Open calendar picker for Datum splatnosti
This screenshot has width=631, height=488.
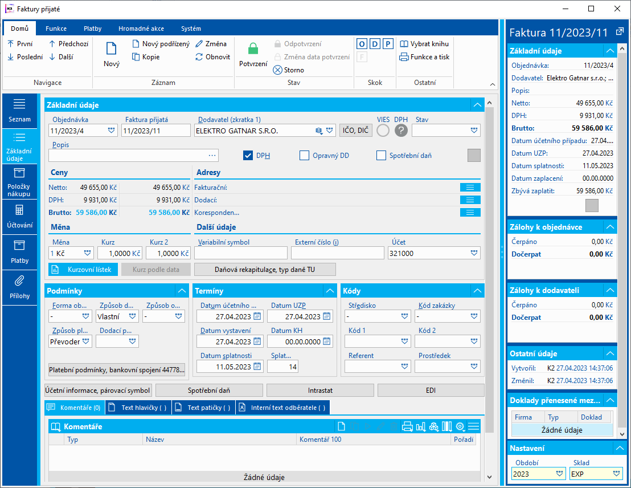tap(257, 367)
